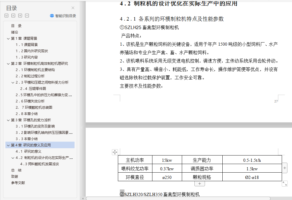Click the line 主要技术及性能参数
292x200 pixels.
tap(141, 86)
